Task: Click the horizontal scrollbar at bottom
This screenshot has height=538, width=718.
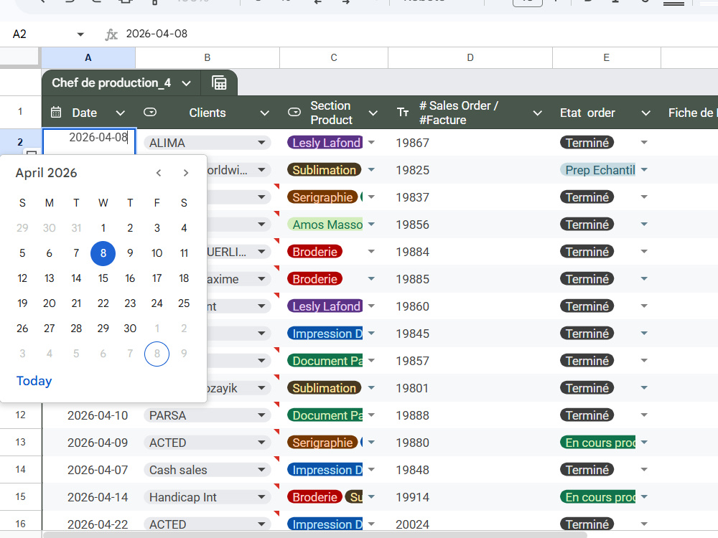Action: point(316,535)
